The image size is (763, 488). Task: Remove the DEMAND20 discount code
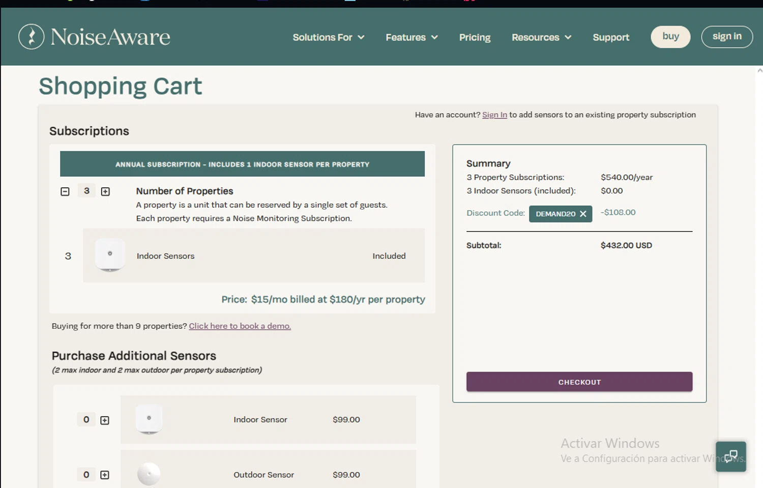point(583,214)
